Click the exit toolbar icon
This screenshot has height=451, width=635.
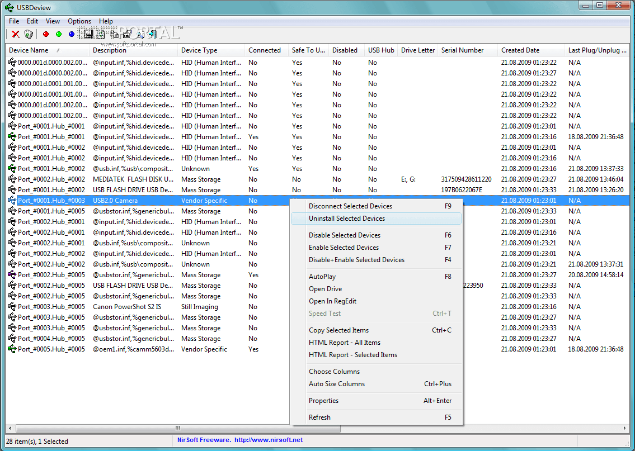(153, 35)
